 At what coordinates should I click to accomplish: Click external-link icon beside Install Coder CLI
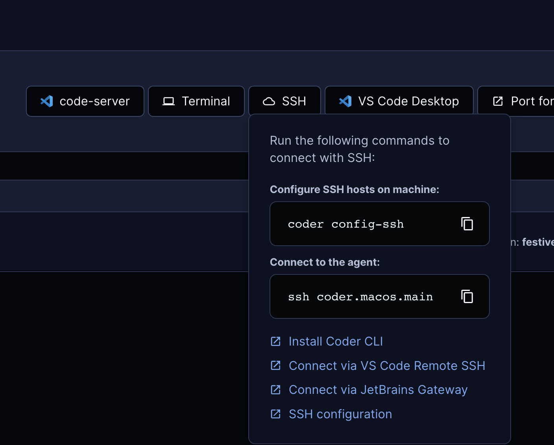[276, 341]
